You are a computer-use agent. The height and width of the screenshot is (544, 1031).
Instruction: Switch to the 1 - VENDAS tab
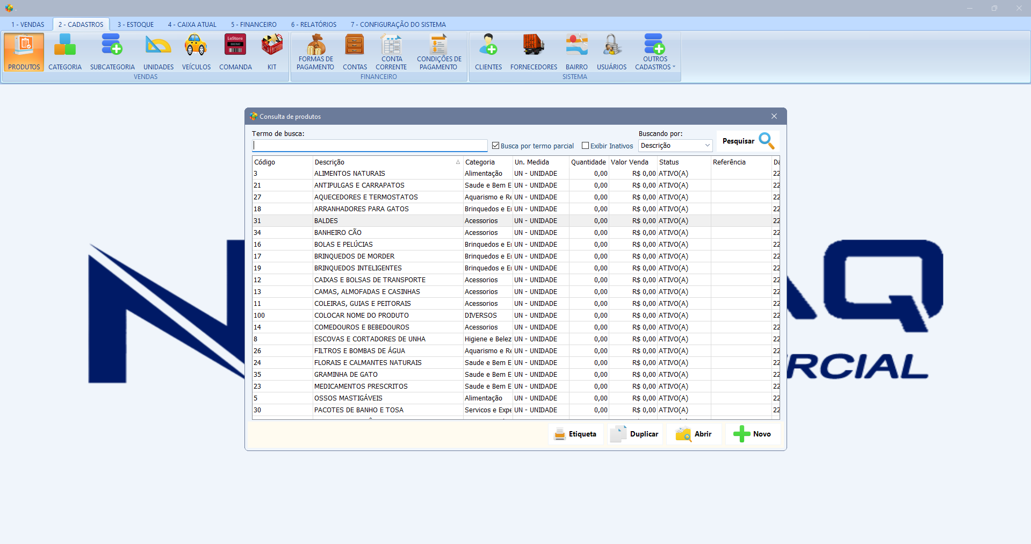tap(28, 24)
